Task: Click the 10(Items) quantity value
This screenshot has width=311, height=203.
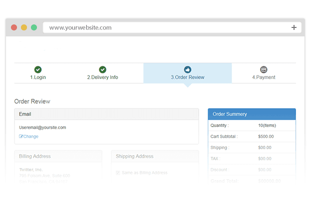Action: tap(267, 126)
